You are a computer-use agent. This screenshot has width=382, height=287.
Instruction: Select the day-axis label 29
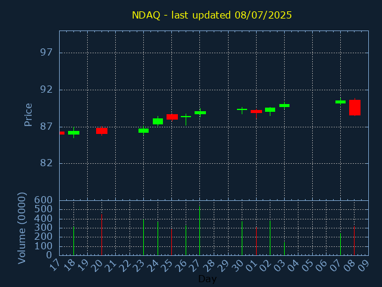224,265
